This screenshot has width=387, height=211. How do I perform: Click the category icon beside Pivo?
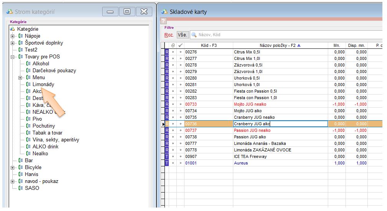(x=28, y=119)
